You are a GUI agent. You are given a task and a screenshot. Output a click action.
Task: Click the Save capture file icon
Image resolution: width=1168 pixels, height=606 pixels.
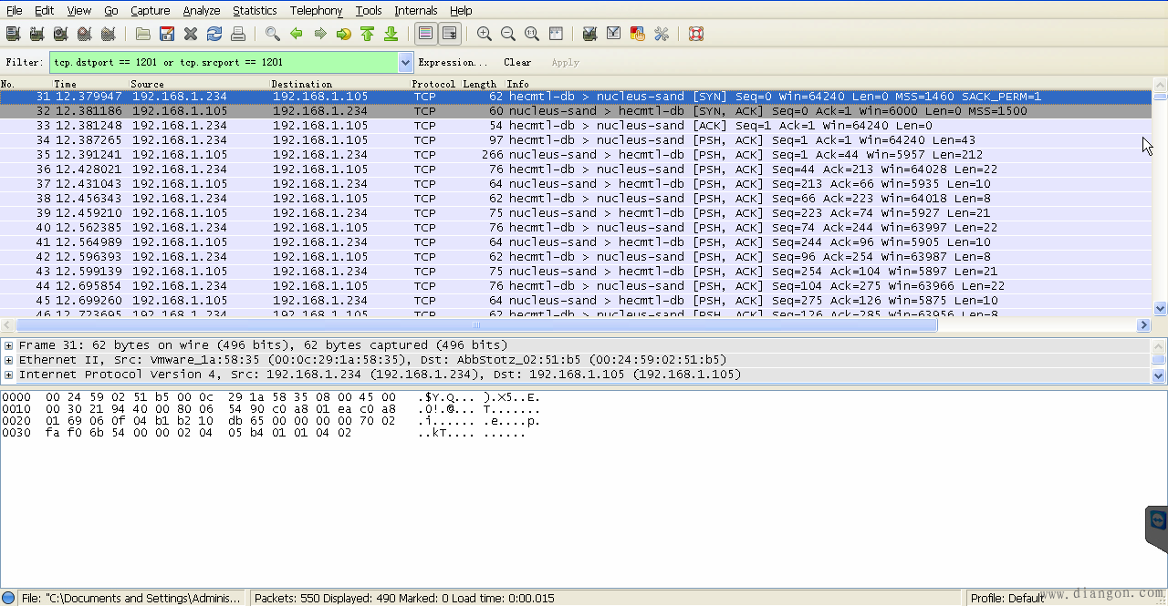click(167, 34)
